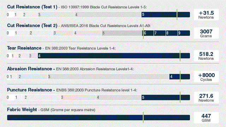Viewport: 226px width, 127px height.
Task: Select the ENBS 388:2003 Puncture Resistance subtitle
Action: 96,90
